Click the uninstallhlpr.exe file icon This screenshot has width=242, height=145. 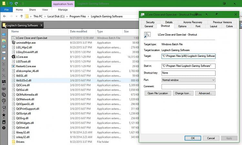14,42
